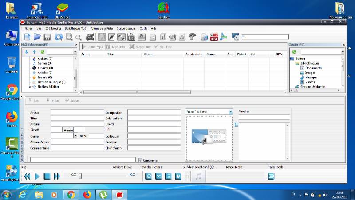Open settings with the gear toolbar icon
Screen dimensions: 355x200
pos(235,37)
